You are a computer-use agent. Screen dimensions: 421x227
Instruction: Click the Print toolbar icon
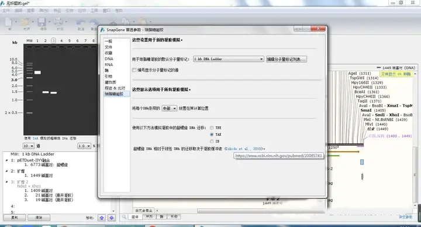pos(58,22)
